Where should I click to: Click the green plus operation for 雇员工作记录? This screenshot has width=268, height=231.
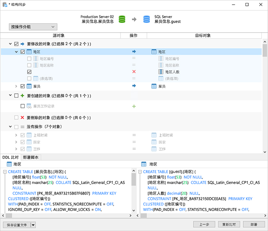point(134,106)
